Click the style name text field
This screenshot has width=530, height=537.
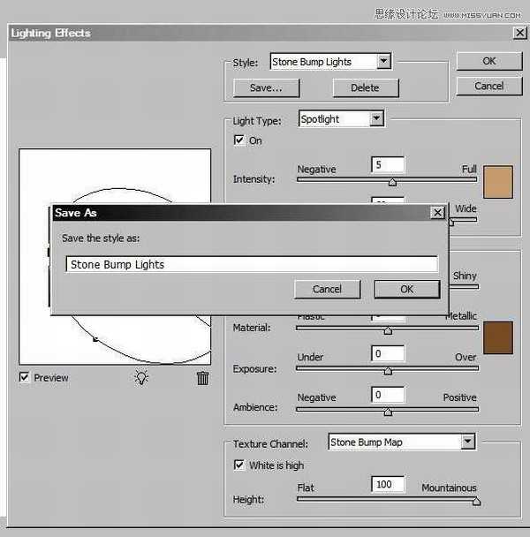point(252,264)
